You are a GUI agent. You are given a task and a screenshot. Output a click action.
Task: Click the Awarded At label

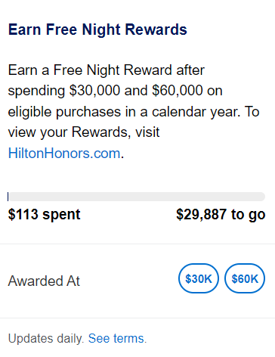pos(44,281)
